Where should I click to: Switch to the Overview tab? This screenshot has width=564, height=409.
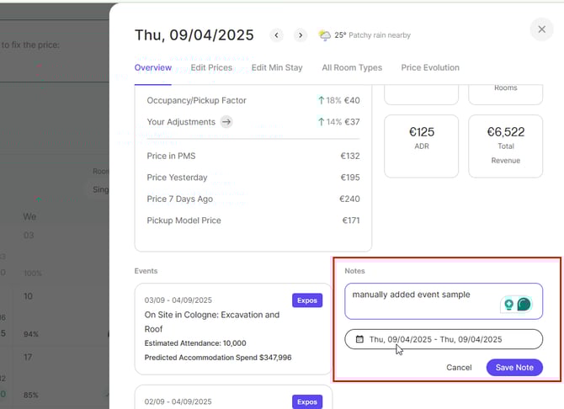(153, 68)
